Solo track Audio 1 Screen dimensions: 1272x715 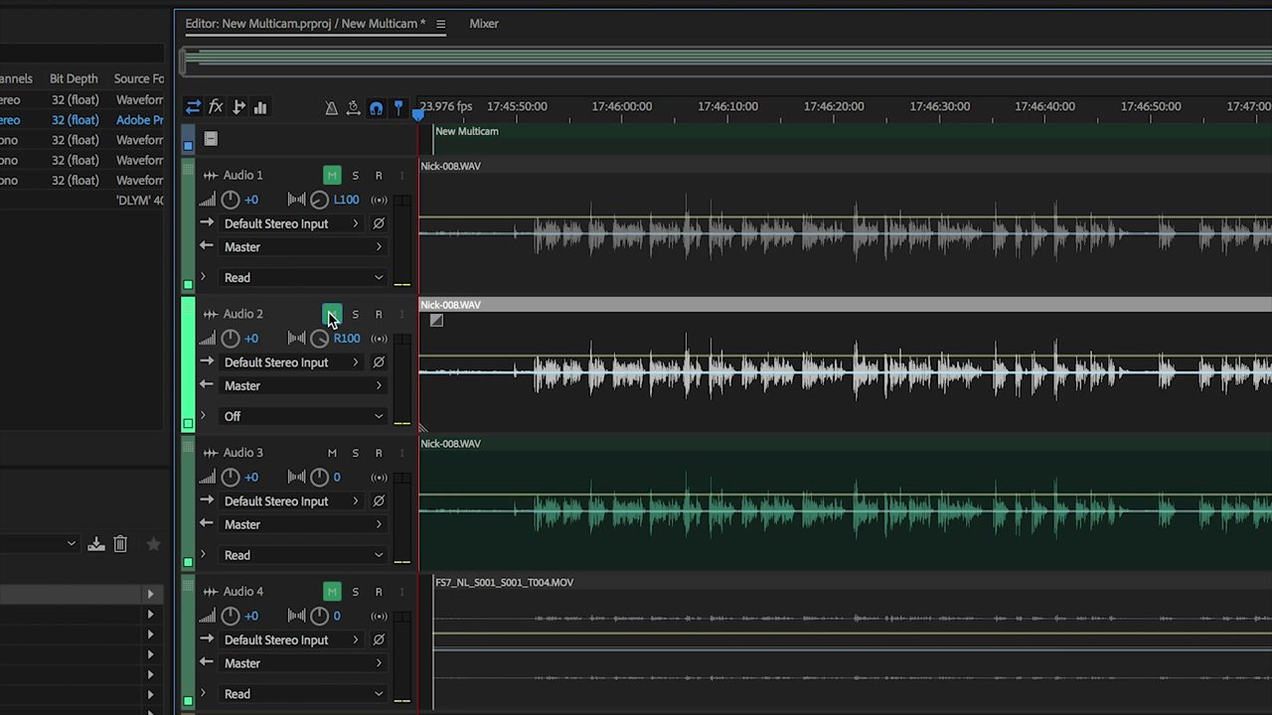coord(355,176)
